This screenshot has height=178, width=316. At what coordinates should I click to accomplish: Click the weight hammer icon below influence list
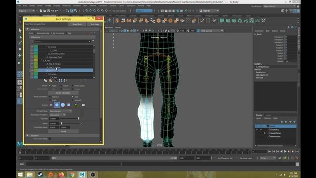pos(56,81)
